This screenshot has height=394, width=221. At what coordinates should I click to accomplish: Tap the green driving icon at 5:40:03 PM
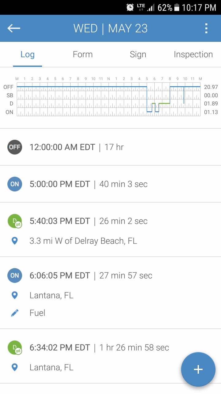coord(15,221)
